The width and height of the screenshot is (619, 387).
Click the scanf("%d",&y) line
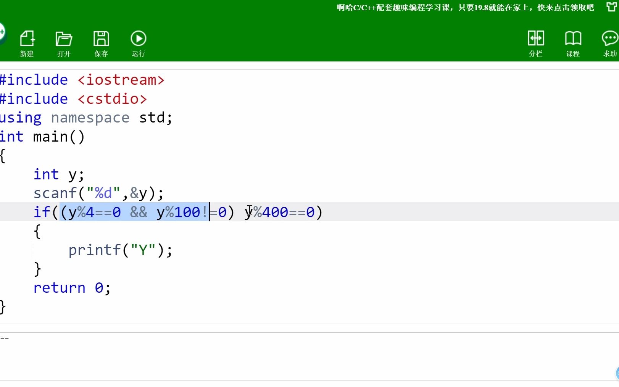[x=98, y=193]
